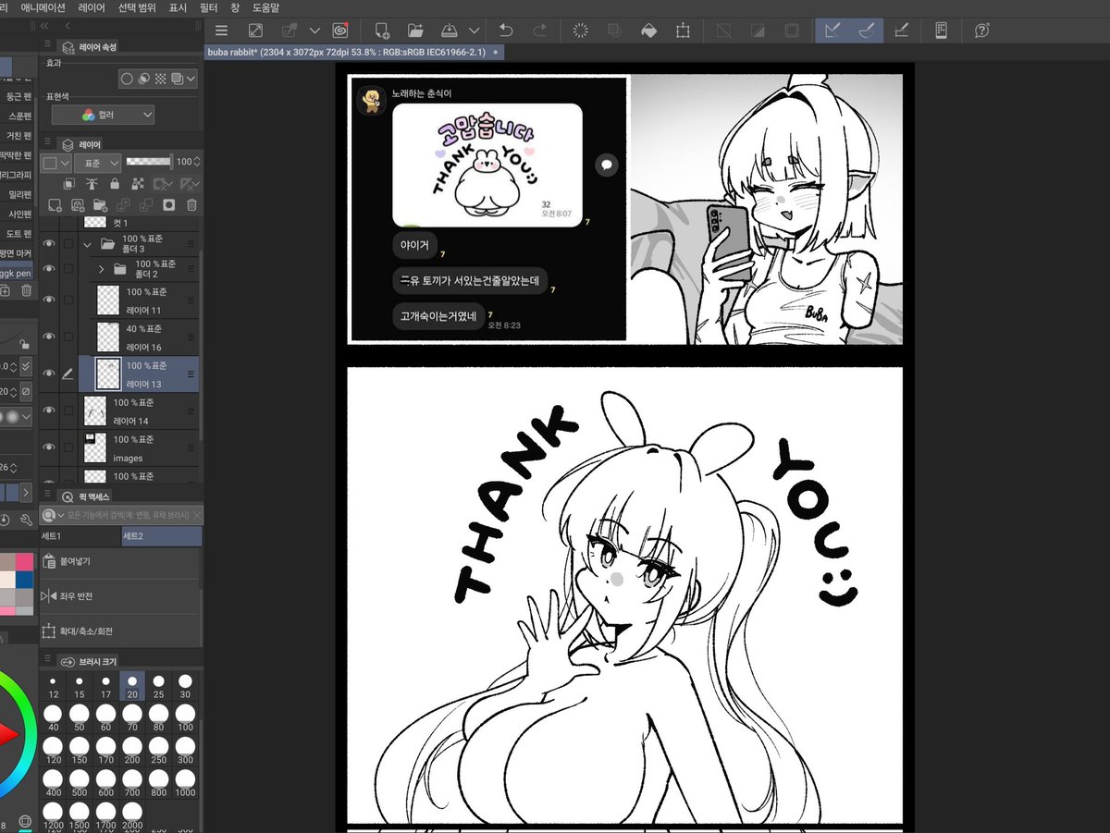
Task: Select brush size 20 preset
Action: click(x=132, y=686)
